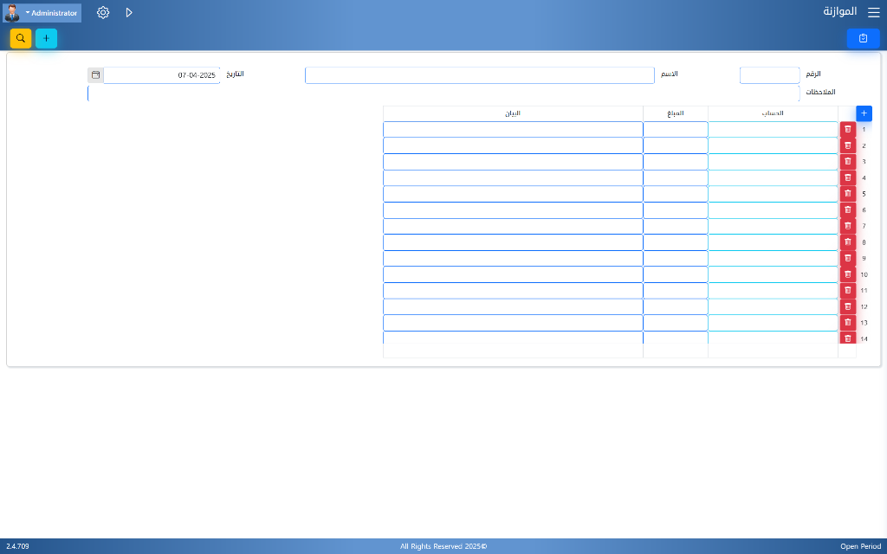Click the البيان column header
The image size is (887, 554).
pyautogui.click(x=513, y=113)
